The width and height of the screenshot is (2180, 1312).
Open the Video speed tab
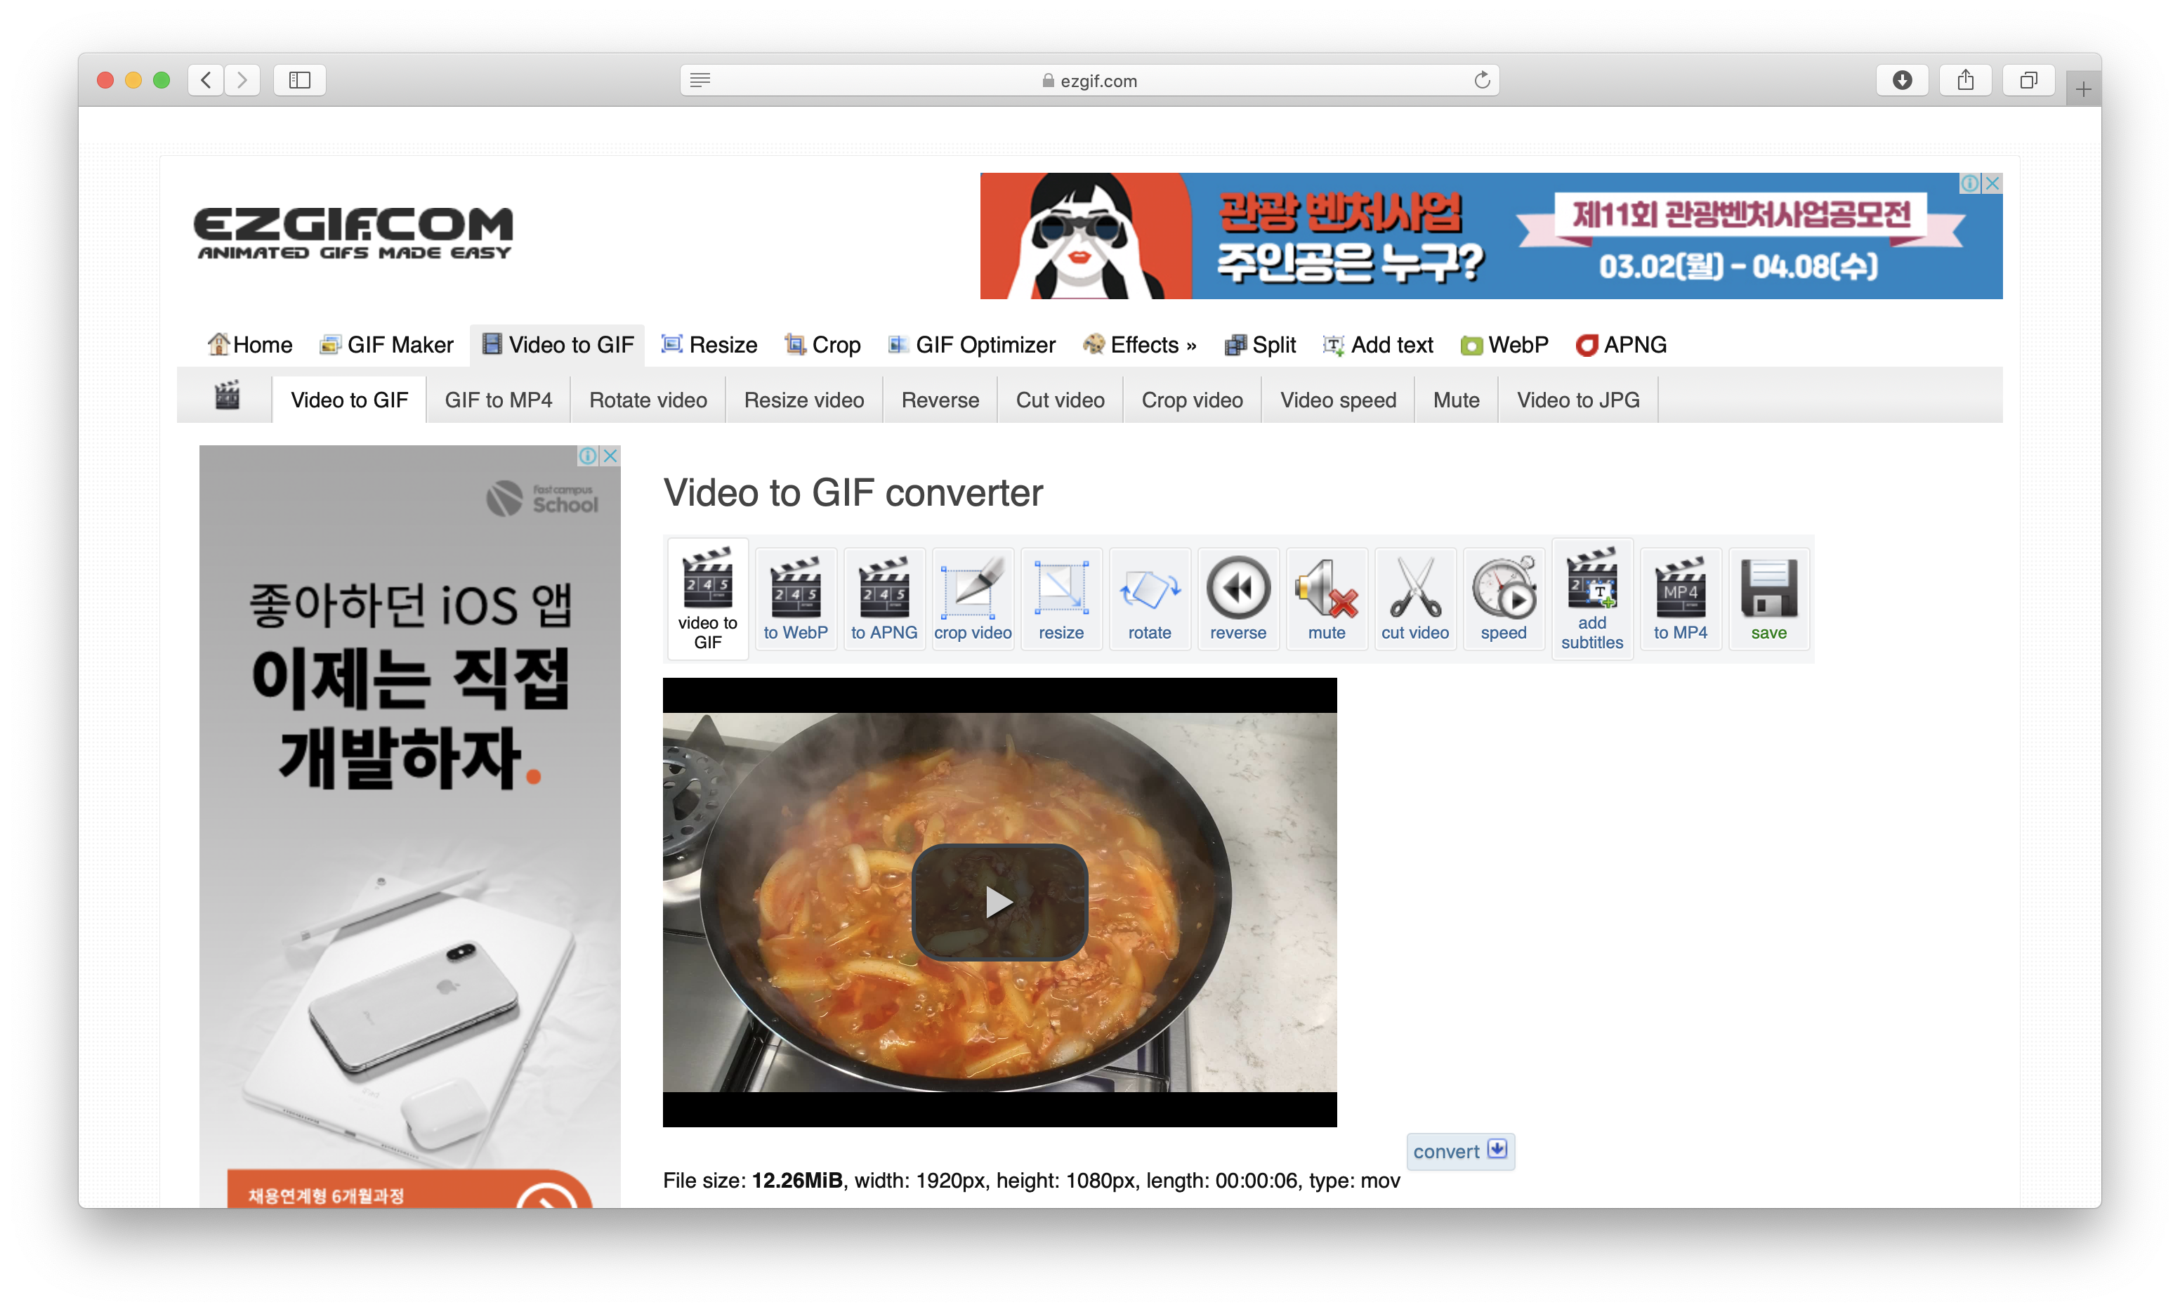coord(1337,400)
